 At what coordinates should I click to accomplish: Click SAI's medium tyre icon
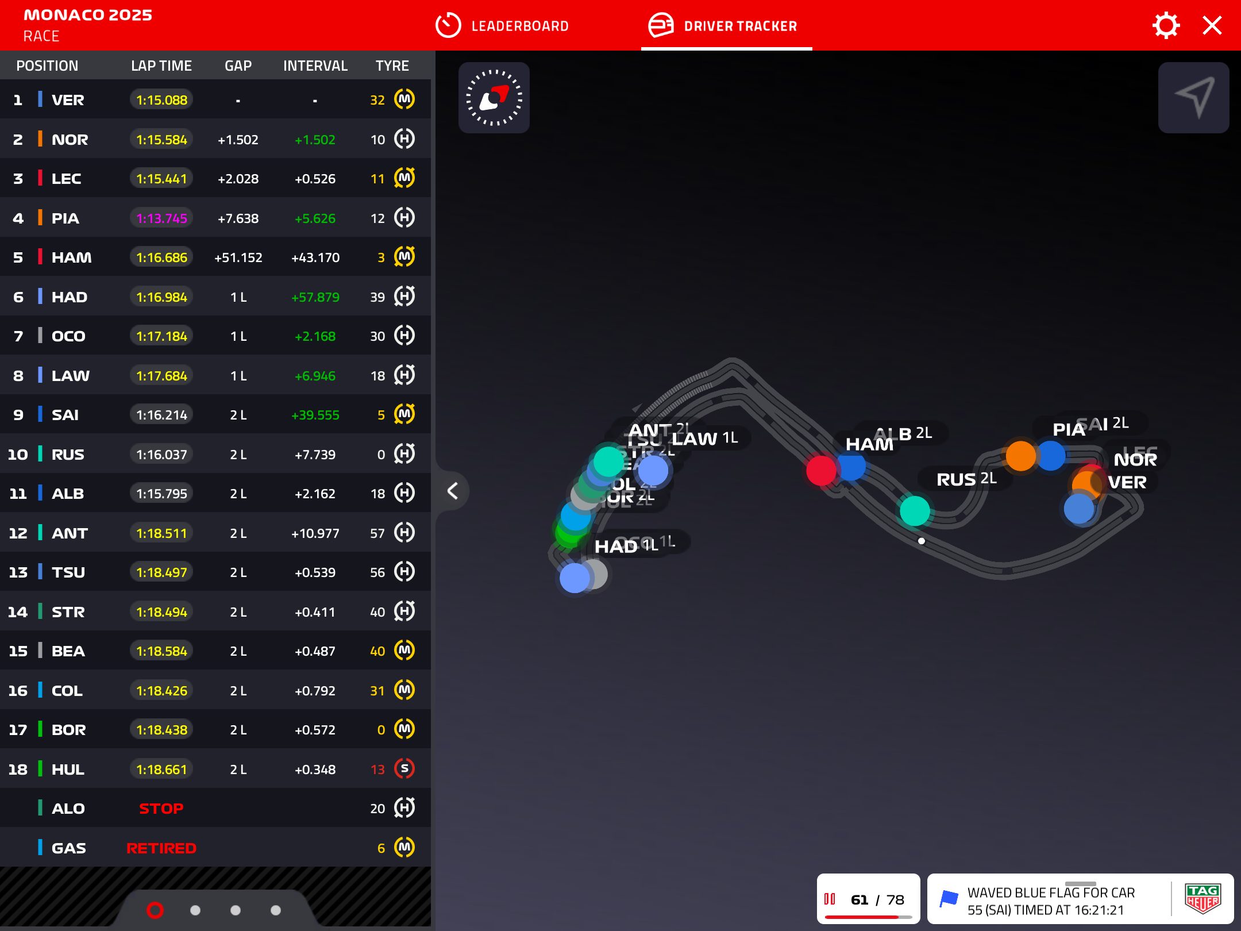404,414
